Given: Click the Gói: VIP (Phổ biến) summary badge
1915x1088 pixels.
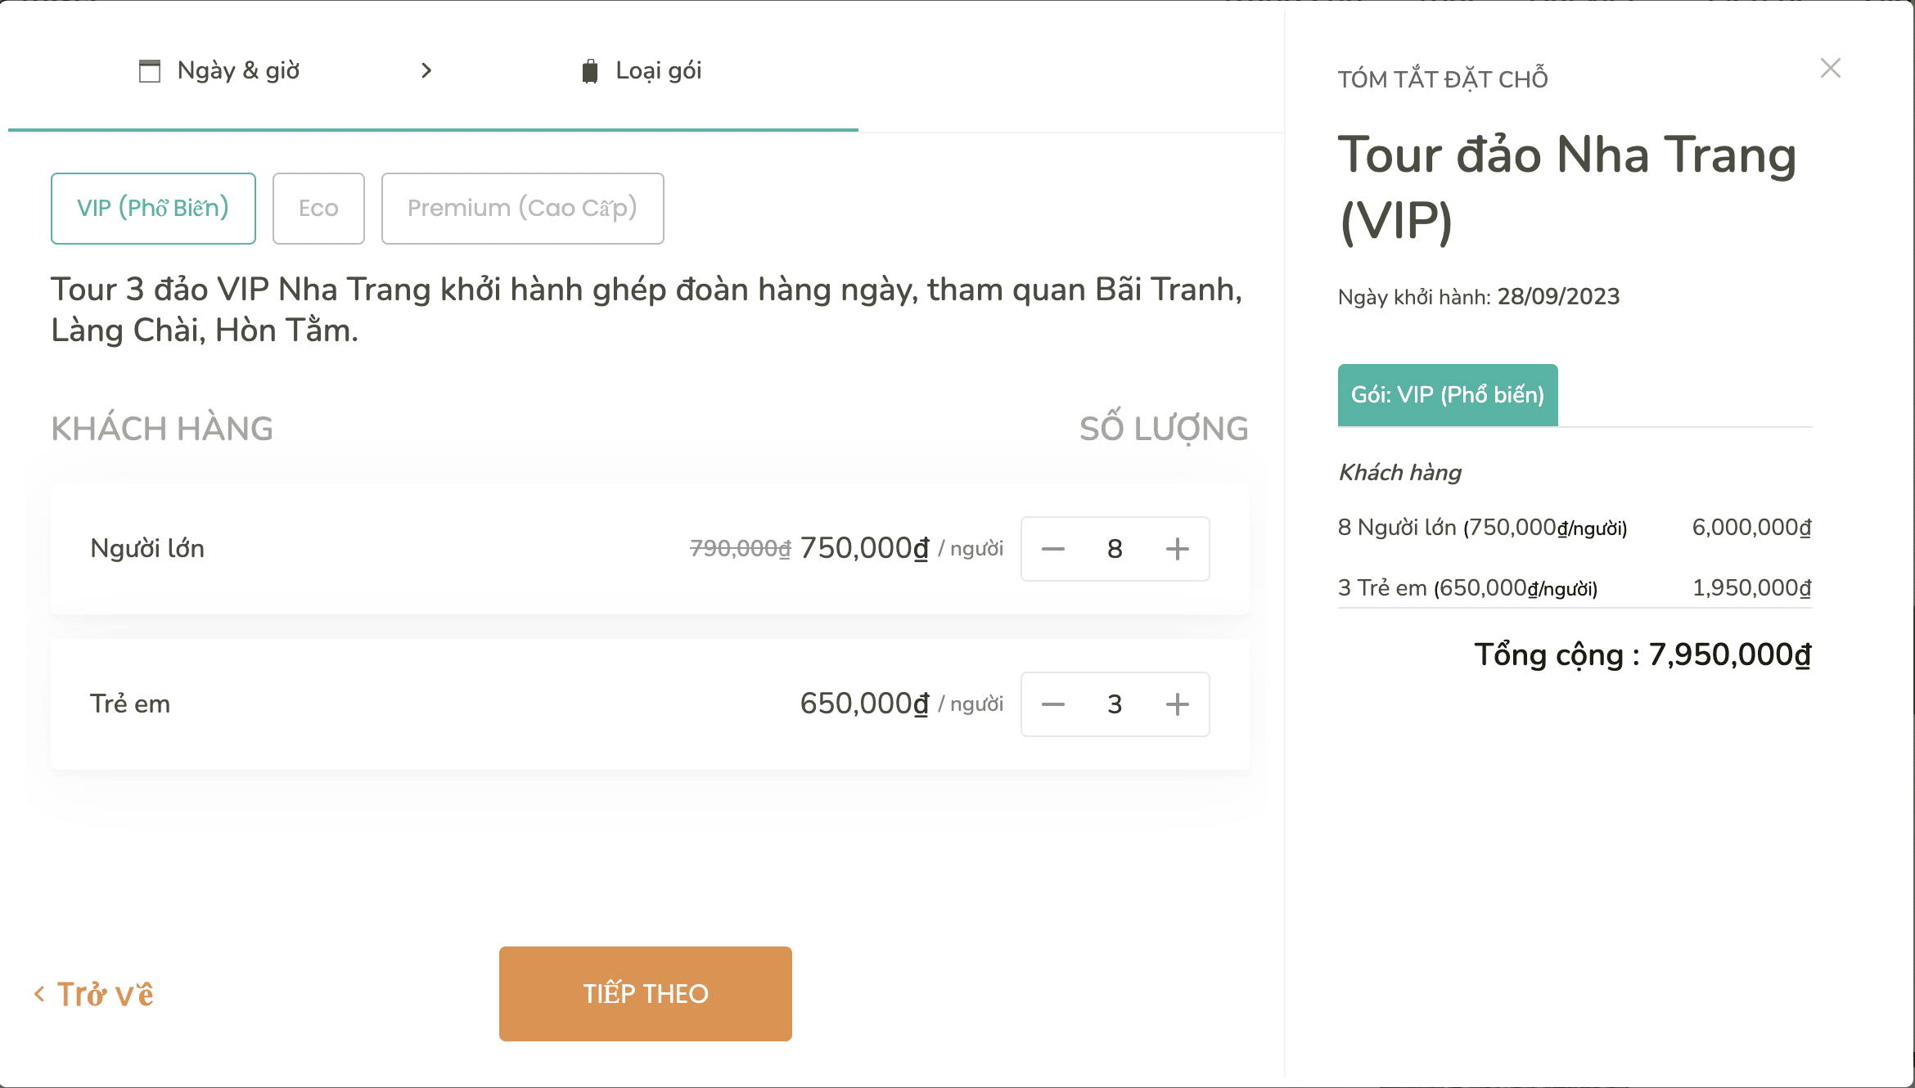Looking at the screenshot, I should [1447, 395].
